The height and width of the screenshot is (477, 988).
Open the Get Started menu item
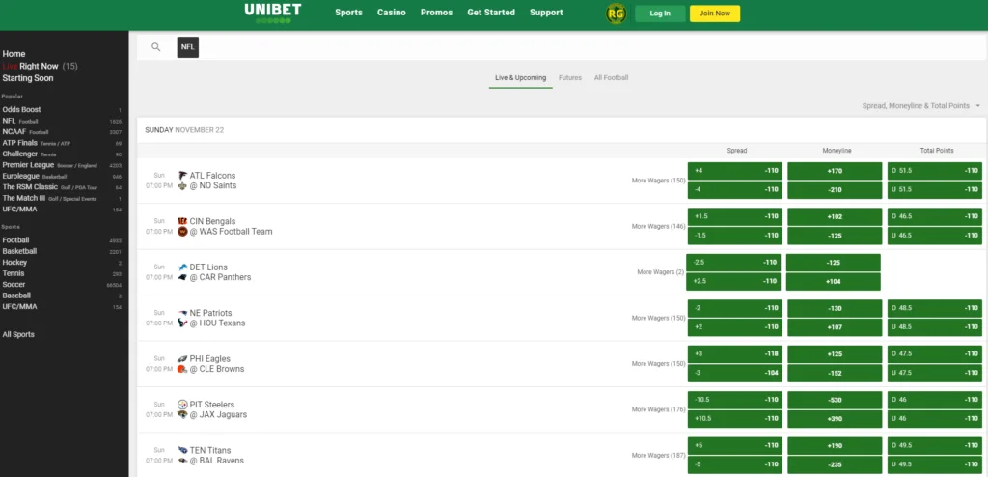coord(491,13)
